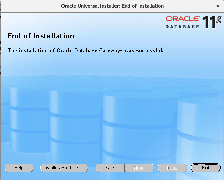Minimize the Oracle Universal Installer window
The height and width of the screenshot is (180, 224).
[206, 6]
